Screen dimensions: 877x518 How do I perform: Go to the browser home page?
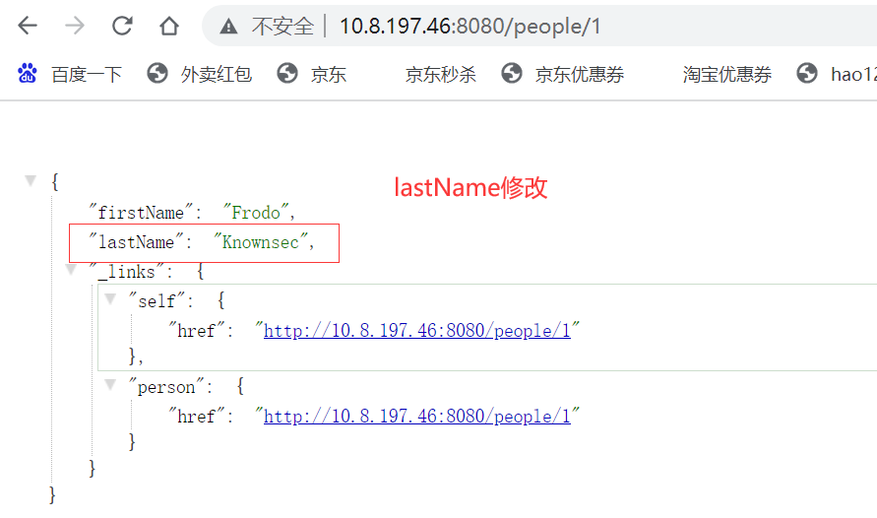(169, 26)
